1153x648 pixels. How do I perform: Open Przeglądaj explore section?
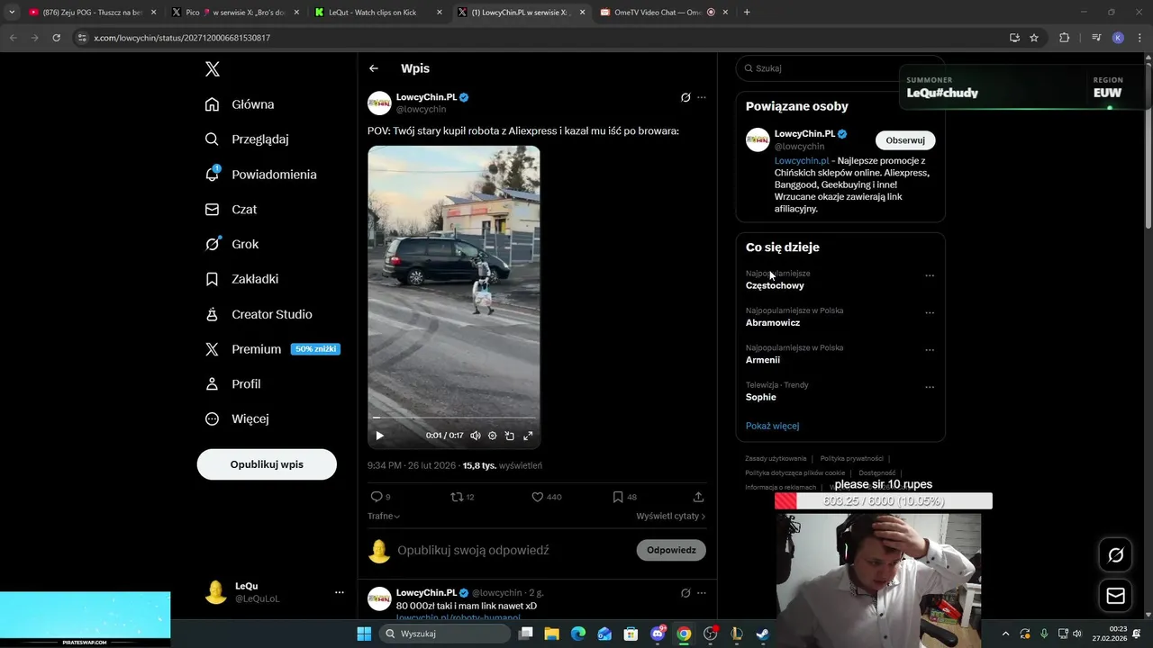tap(247, 139)
